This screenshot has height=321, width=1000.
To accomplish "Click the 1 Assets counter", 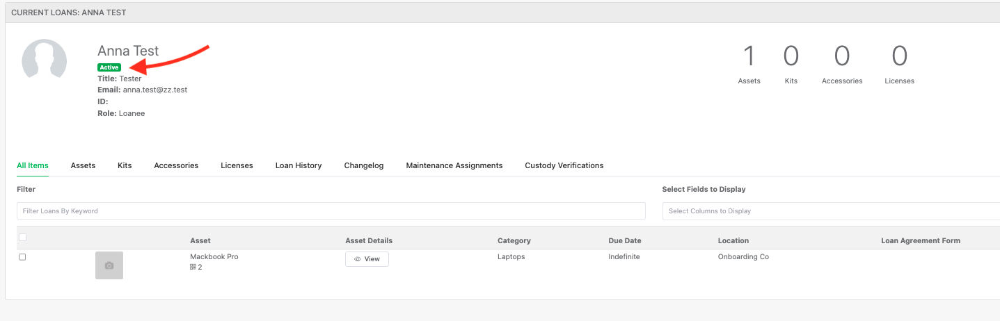I will click(x=749, y=65).
